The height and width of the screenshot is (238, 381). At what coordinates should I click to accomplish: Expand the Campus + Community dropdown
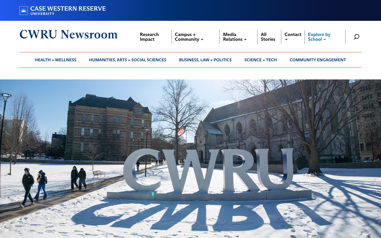coord(189,37)
